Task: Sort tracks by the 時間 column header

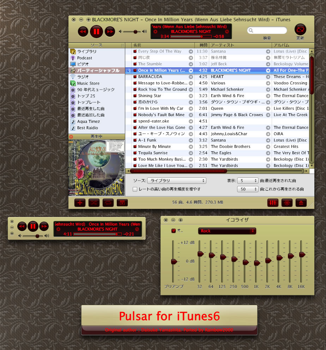Action: coord(202,45)
